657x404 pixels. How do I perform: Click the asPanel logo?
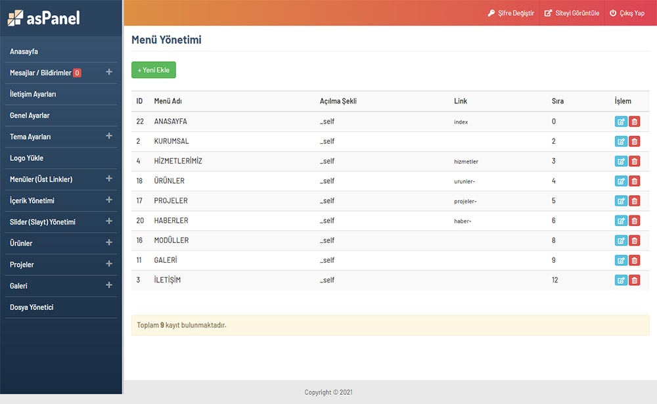pos(44,18)
